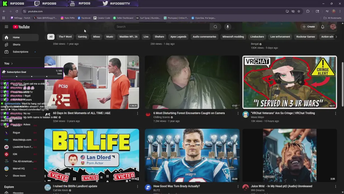This screenshot has width=344, height=194.
Task: Click the Twitter bird icon in overlay
Action: click(x=105, y=4)
